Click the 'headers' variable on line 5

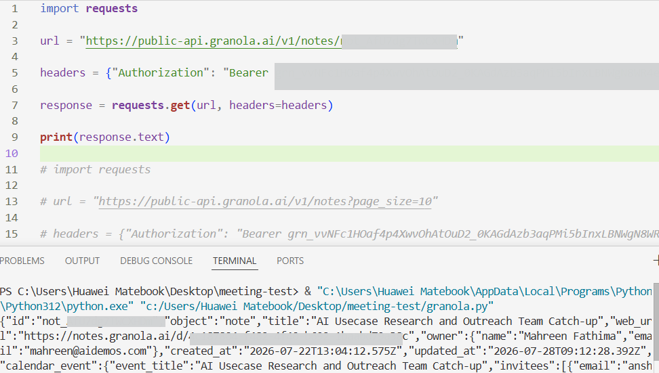(x=62, y=73)
